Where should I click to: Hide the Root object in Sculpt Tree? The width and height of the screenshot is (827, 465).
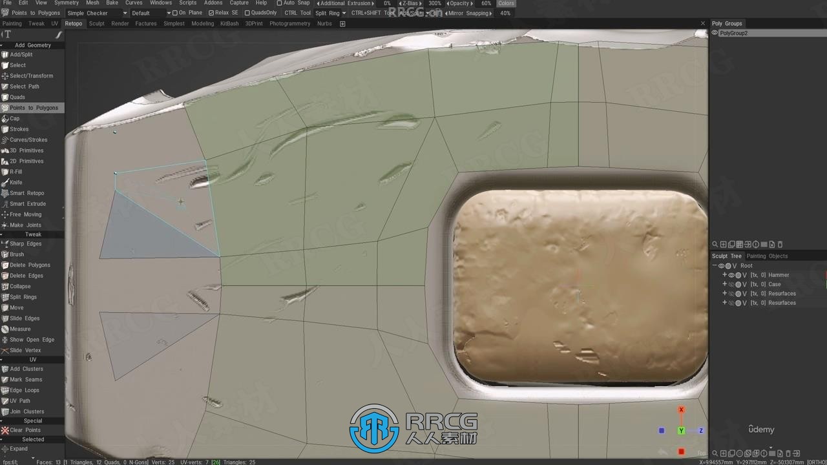tap(721, 266)
